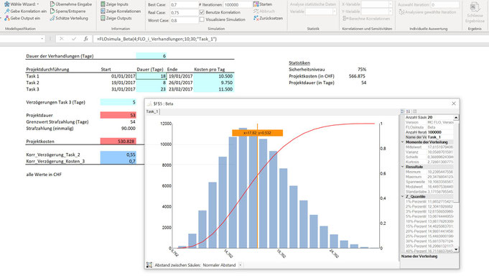
Task: Click property pages icon in chart panel
Action: tap(414, 111)
